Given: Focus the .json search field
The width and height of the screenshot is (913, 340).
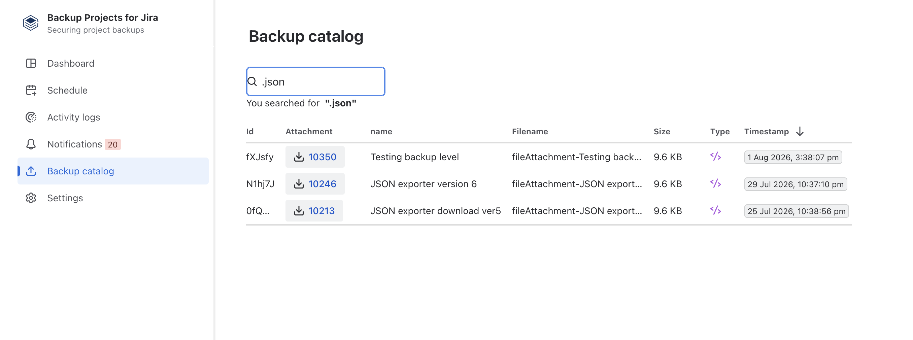Looking at the screenshot, I should click(315, 81).
